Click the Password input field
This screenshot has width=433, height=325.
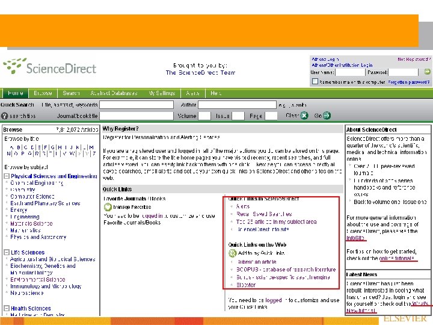[x=403, y=72]
